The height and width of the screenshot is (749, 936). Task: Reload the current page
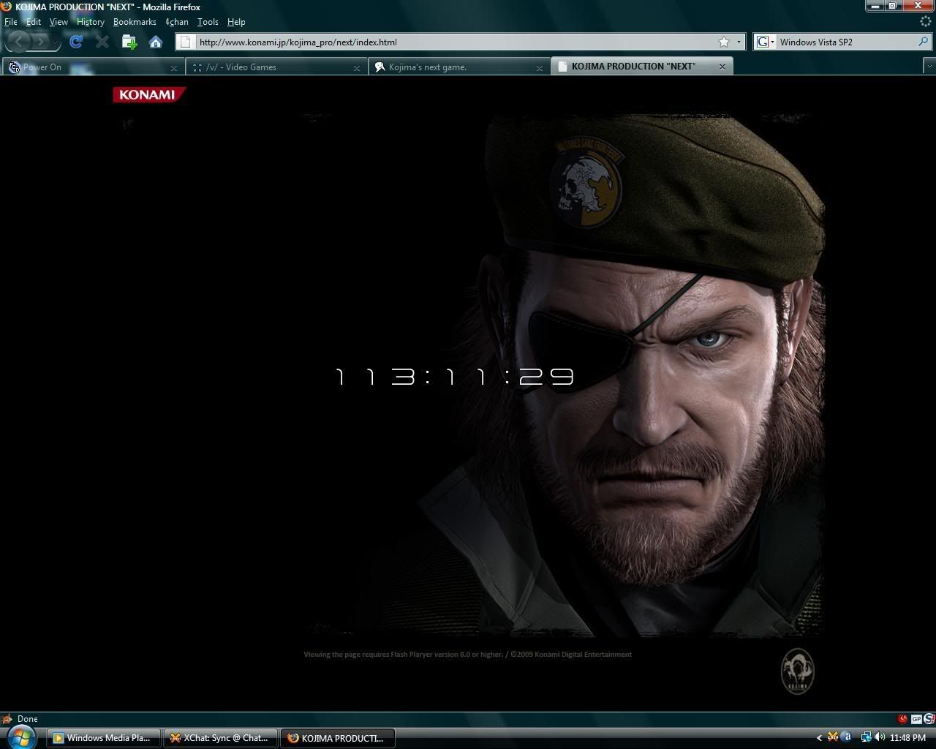[76, 42]
